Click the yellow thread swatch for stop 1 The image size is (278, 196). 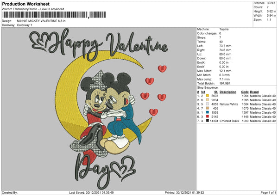click(208, 96)
